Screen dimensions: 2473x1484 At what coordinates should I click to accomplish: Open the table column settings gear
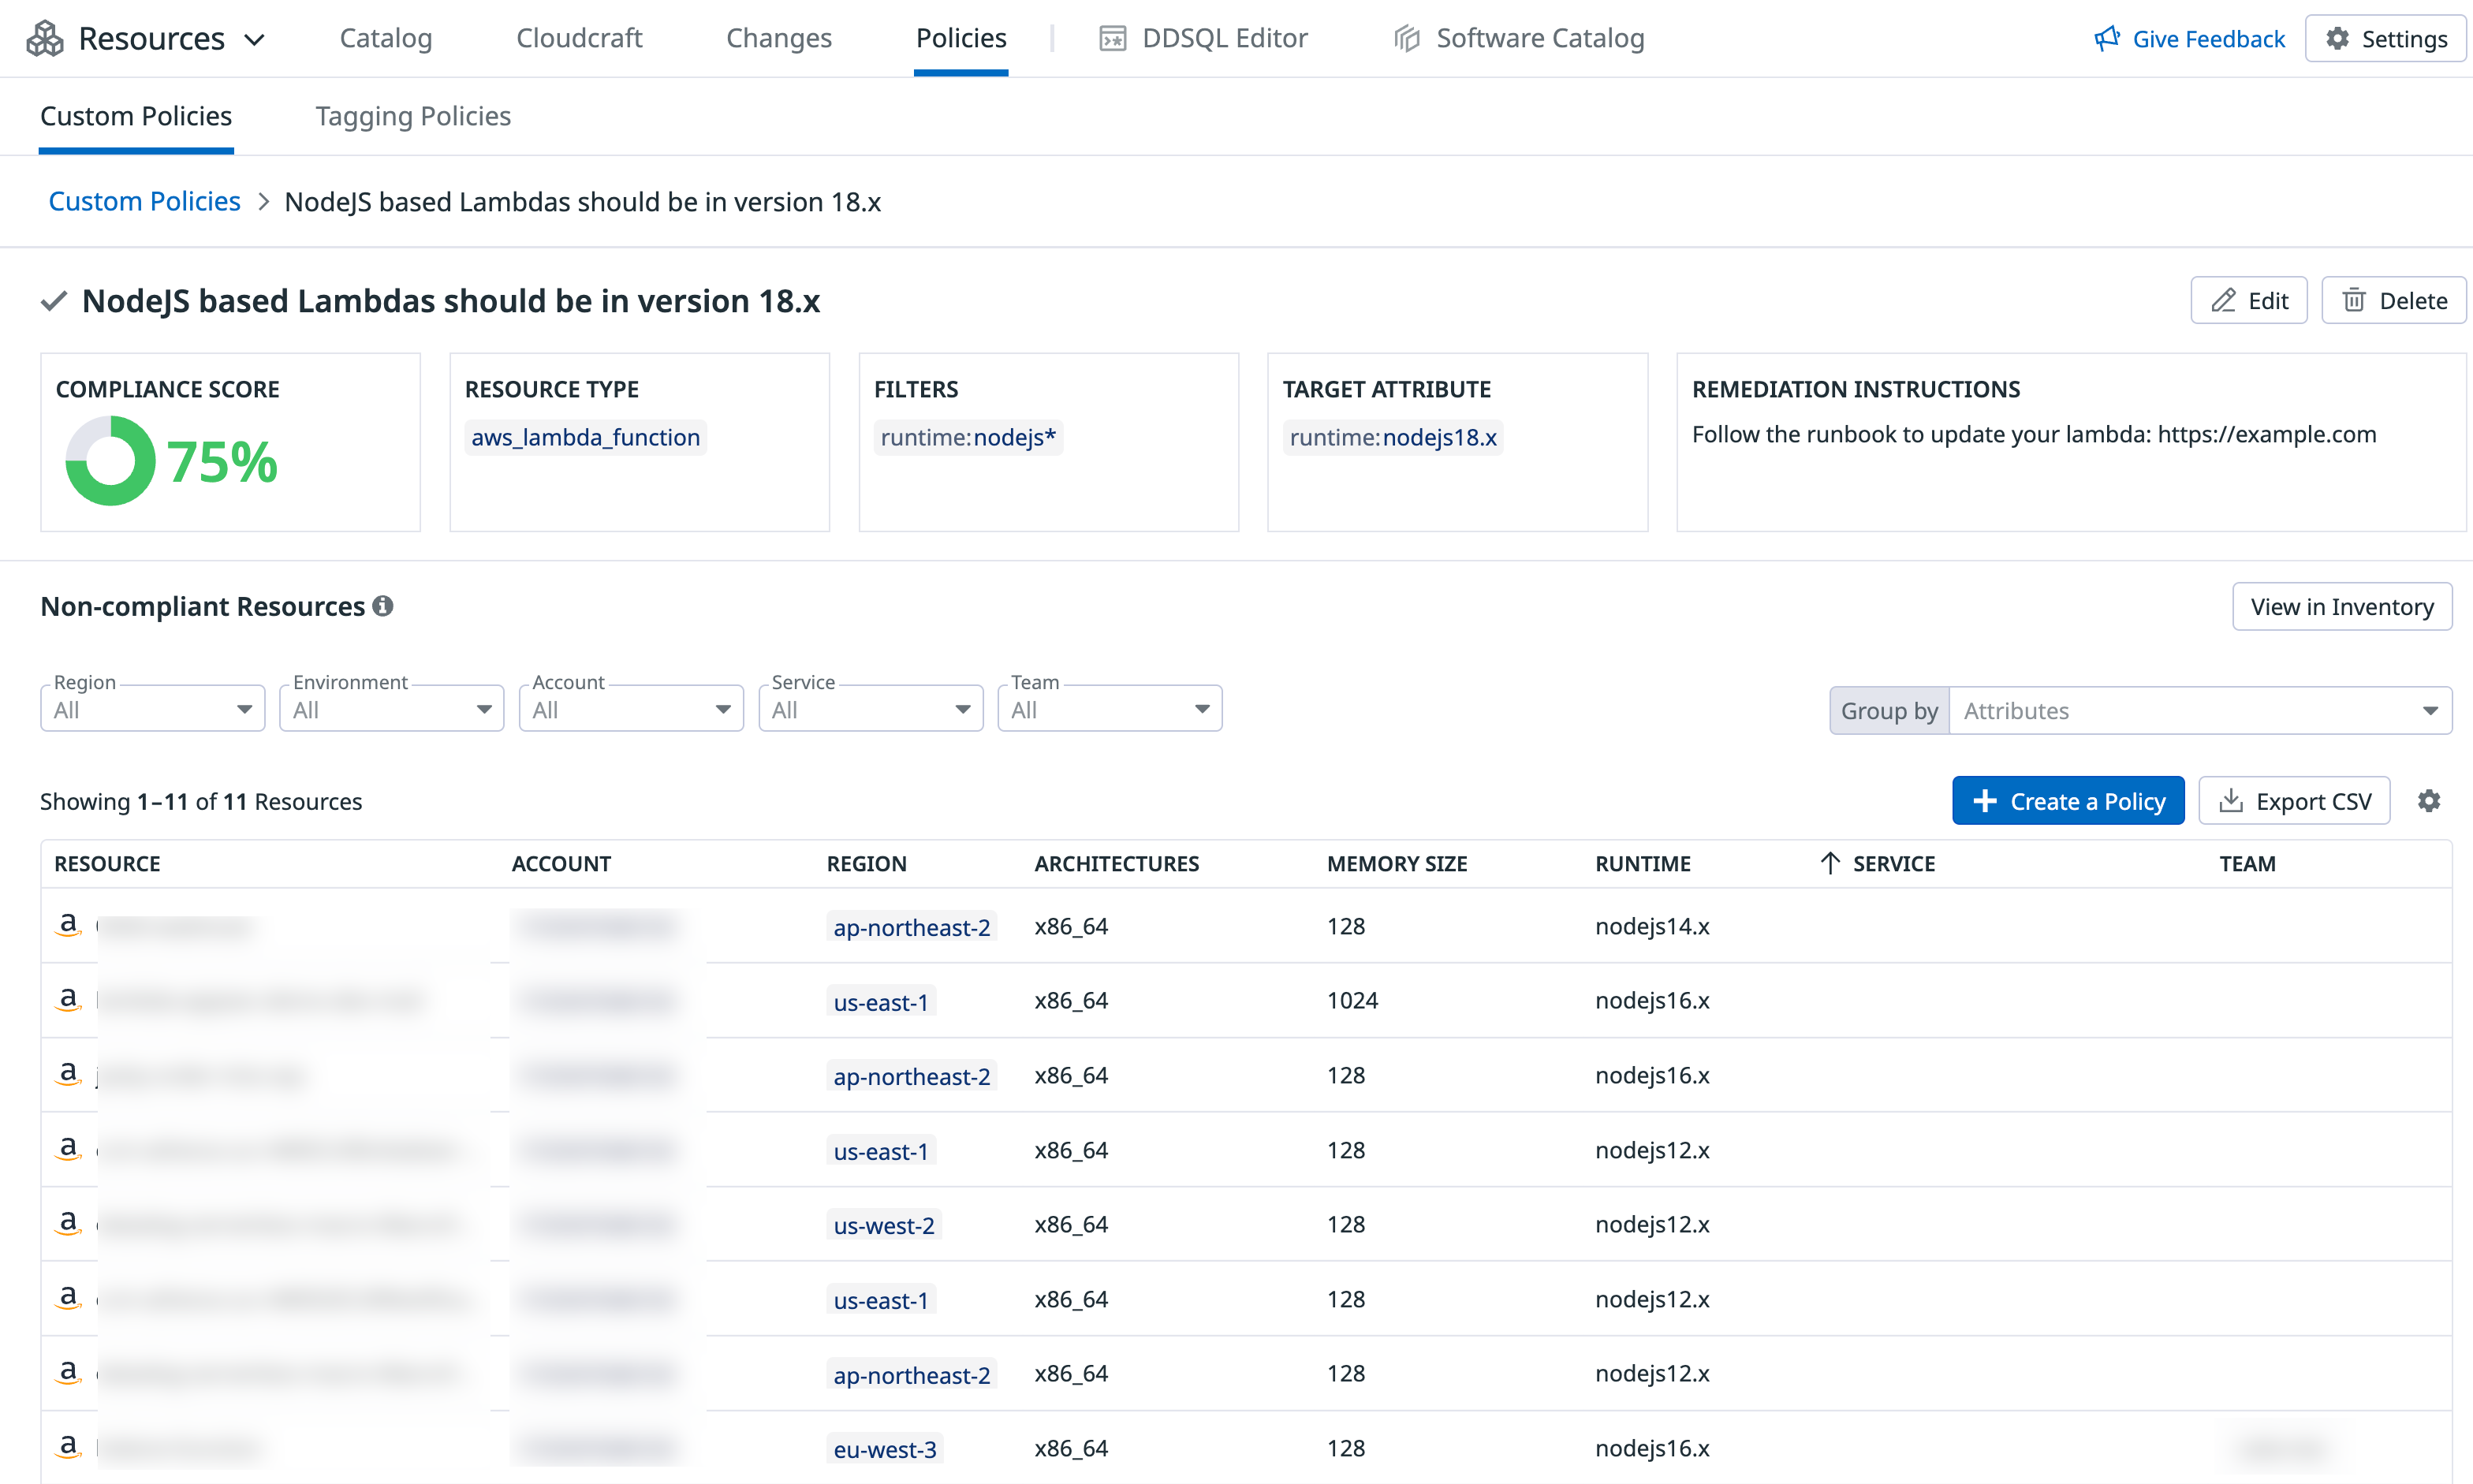(2428, 801)
